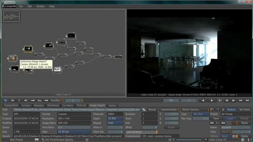Click the preset Load button
Image resolution: width=253 pixels, height=142 pixels.
230,118
